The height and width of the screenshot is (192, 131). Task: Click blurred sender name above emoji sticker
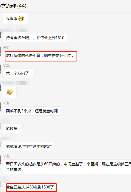point(16,83)
